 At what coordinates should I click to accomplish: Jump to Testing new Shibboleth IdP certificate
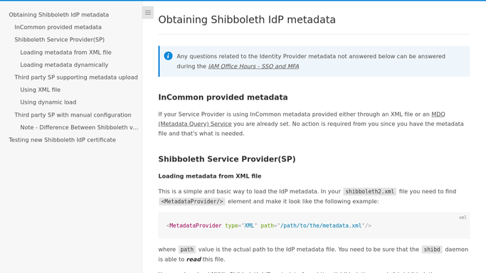tap(63, 140)
